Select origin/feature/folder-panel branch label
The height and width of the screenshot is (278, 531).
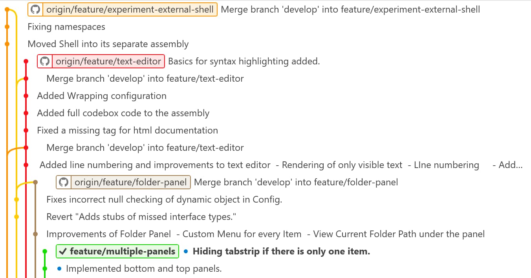[123, 182]
